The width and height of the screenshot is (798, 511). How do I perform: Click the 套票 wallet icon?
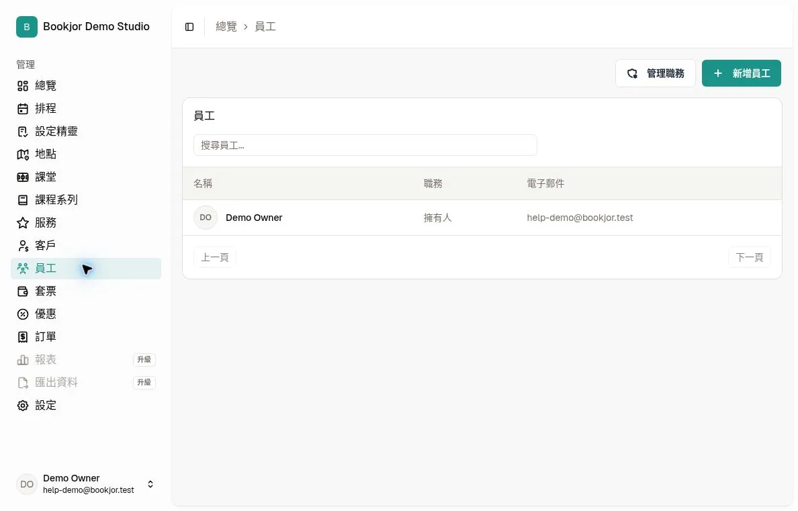click(x=22, y=291)
